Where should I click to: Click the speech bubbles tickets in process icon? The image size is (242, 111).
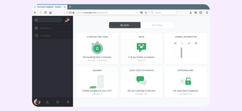141,81
